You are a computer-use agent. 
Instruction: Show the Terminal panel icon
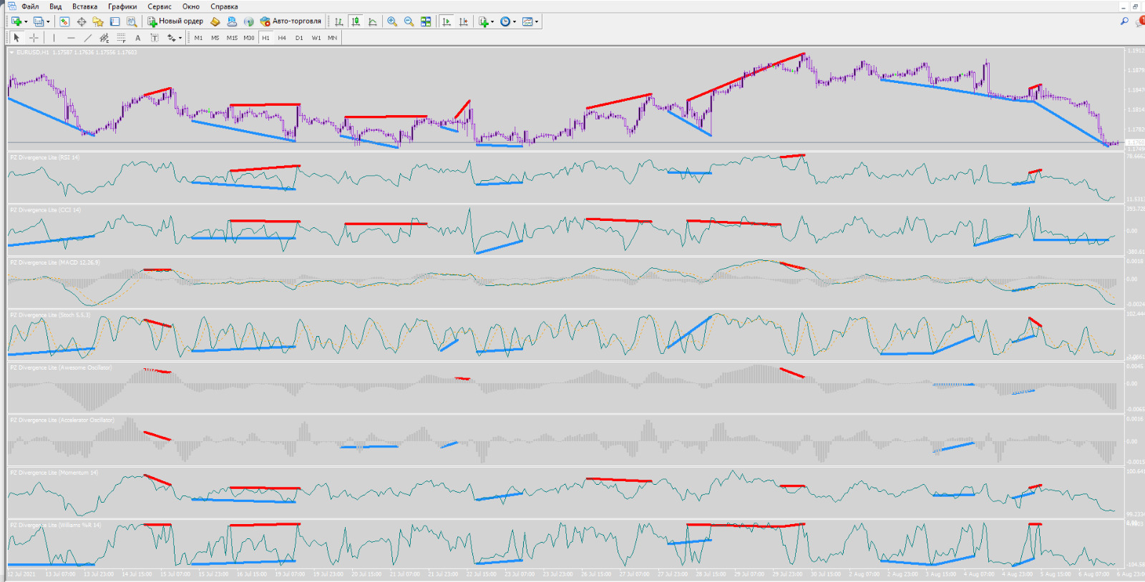114,21
